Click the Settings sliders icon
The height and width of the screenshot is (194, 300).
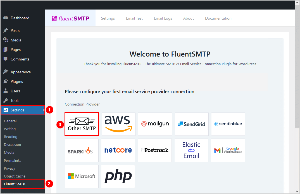[x=6, y=110]
